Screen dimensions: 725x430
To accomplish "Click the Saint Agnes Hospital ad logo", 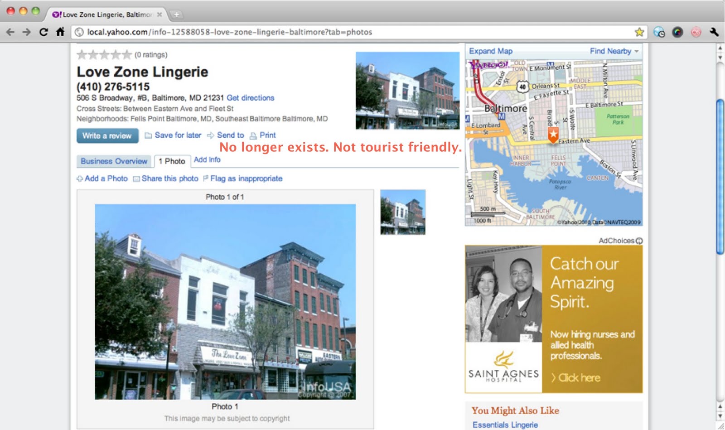I will pyautogui.click(x=503, y=367).
